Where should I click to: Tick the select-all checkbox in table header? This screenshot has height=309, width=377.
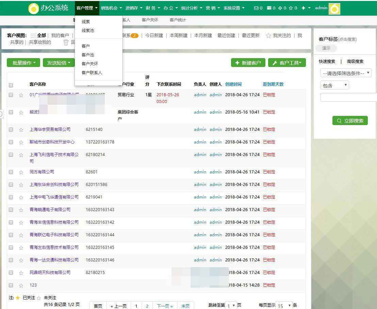(x=11, y=85)
